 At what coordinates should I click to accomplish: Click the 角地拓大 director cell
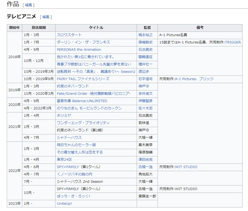click(x=147, y=174)
